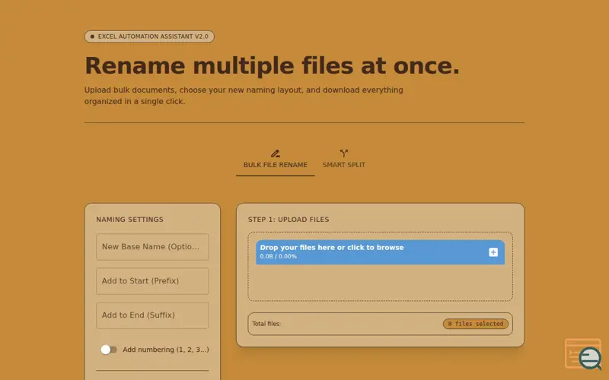Select the Bulk File Rename tab
The height and width of the screenshot is (380, 609).
(276, 160)
